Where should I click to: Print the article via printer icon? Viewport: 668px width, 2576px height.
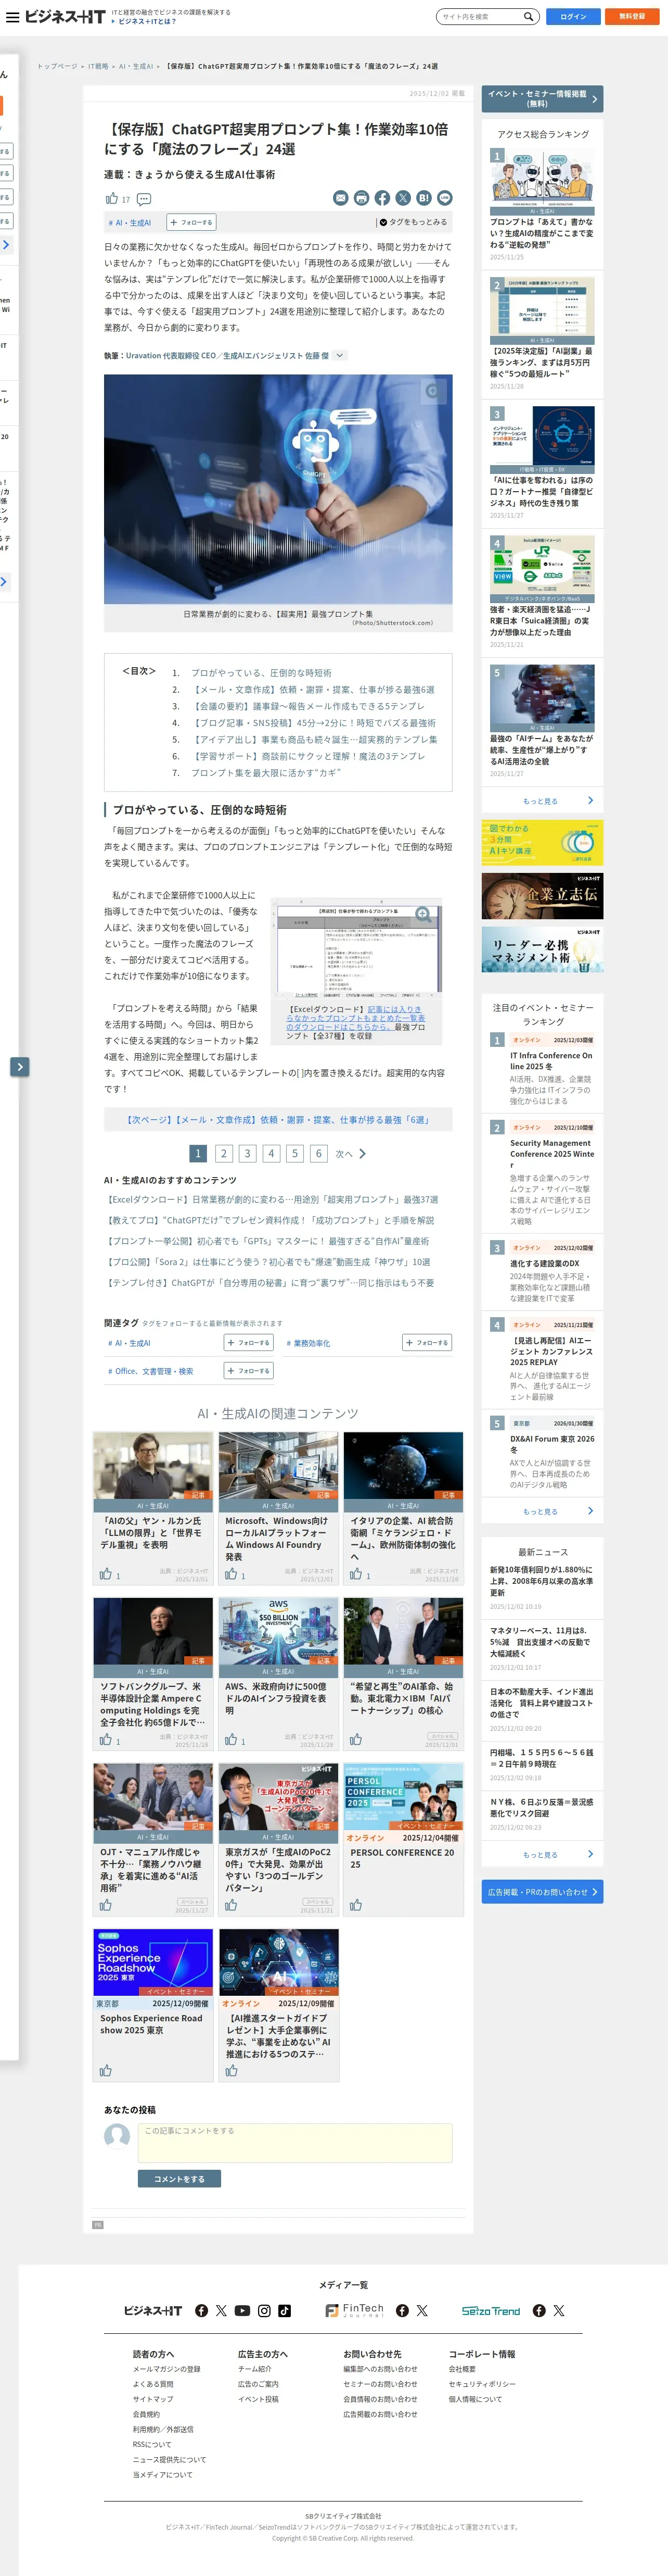[362, 198]
